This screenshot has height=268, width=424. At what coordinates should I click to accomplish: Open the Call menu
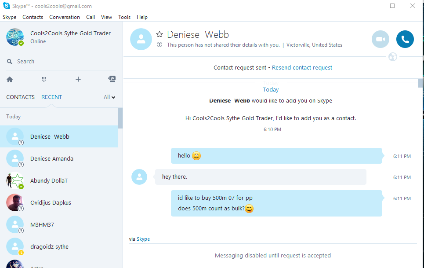(91, 17)
